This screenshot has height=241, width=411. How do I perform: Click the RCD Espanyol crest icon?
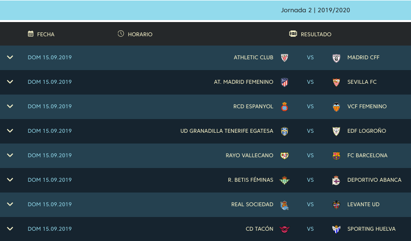pos(284,107)
